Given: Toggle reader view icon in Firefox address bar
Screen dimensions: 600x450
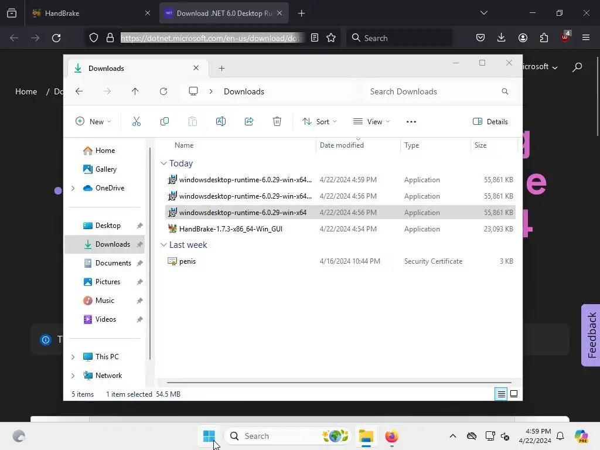Looking at the screenshot, I should 315,38.
